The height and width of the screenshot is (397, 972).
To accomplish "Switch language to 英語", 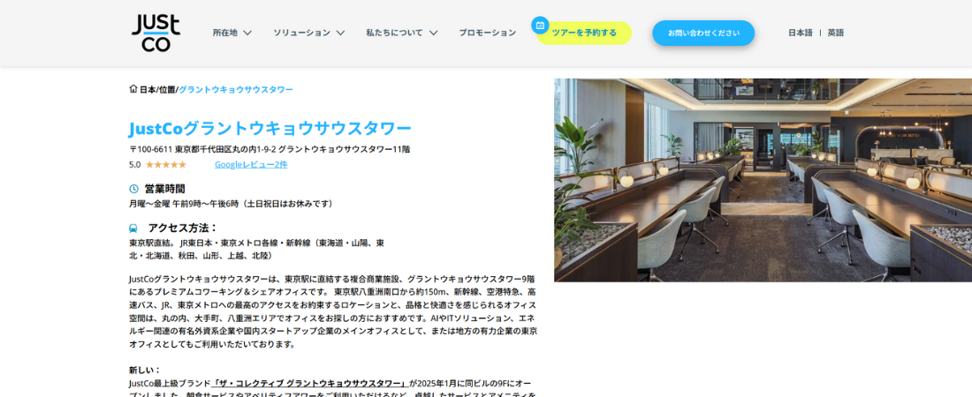I will (836, 33).
